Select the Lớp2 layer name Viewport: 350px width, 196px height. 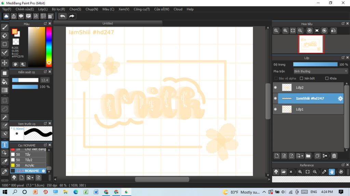tap(300, 87)
